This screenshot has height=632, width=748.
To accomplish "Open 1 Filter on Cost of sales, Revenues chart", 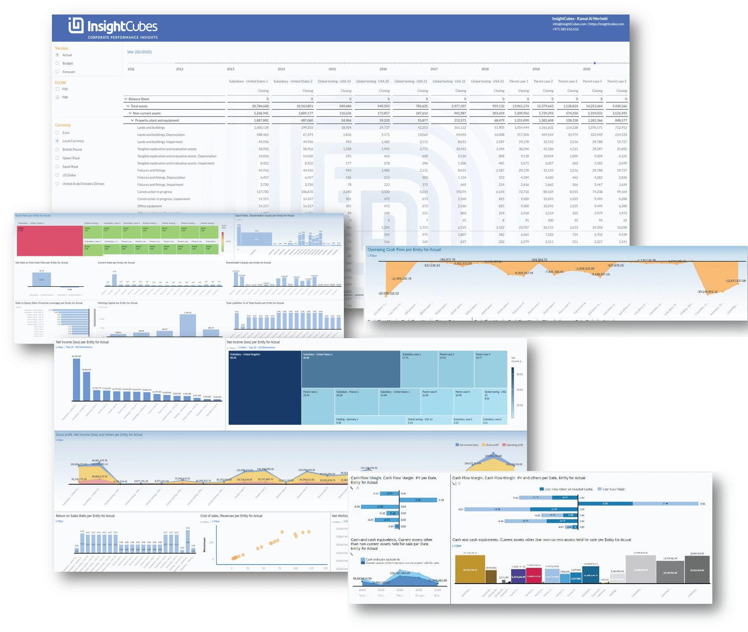I will coord(216,521).
